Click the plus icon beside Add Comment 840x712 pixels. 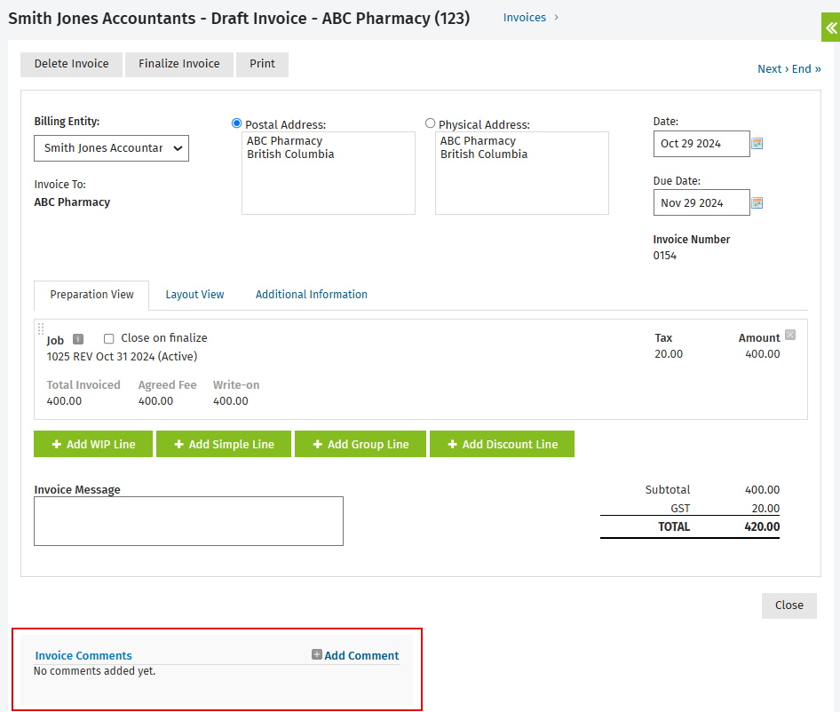point(317,654)
